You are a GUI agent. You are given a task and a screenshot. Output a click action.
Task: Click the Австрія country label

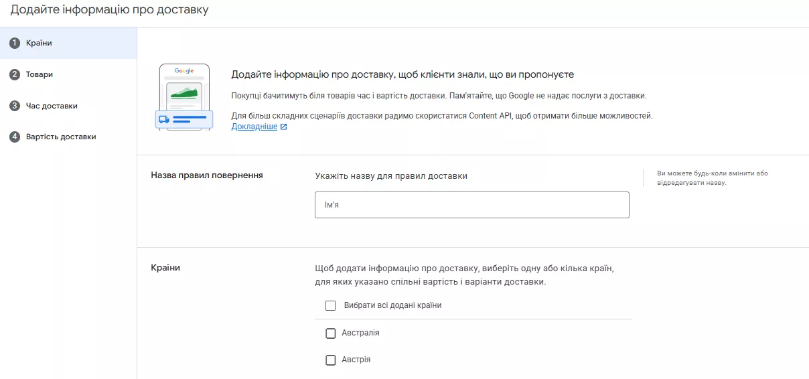[356, 360]
